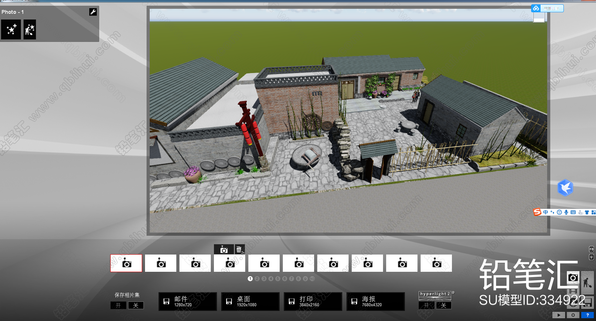The image size is (596, 321).
Task: Go to photo set page 6
Action: [285, 279]
